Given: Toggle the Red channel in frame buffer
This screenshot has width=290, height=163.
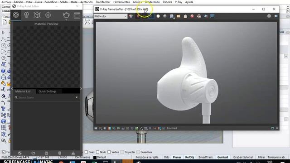Looking at the screenshot, I should point(138,16).
